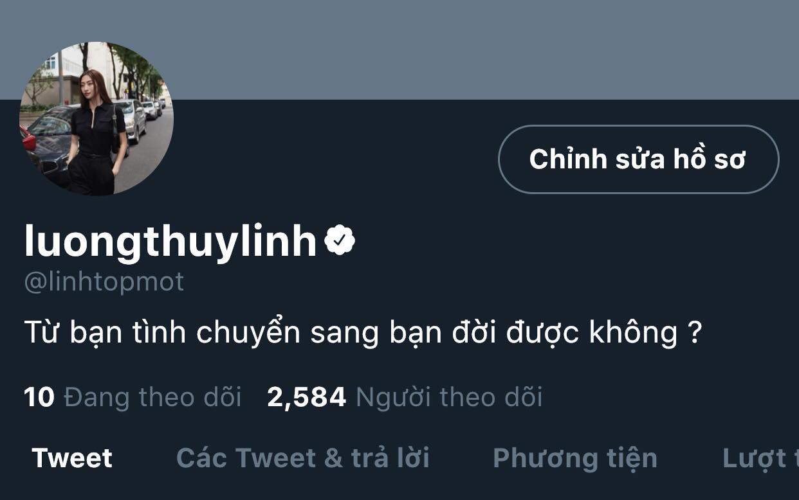The image size is (799, 500).
Task: Click the @linhtopmot handle
Action: [x=104, y=282]
